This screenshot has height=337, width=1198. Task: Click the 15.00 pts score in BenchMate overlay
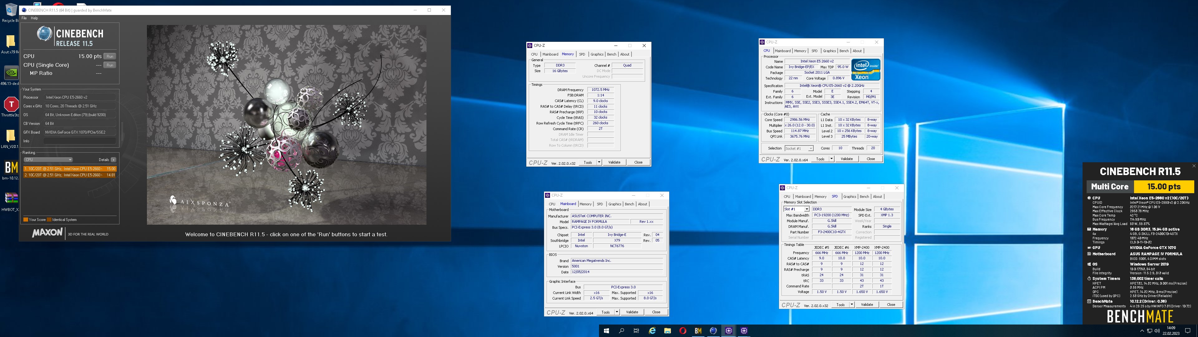pos(1164,187)
